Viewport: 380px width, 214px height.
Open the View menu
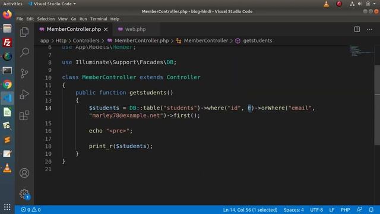click(x=63, y=19)
